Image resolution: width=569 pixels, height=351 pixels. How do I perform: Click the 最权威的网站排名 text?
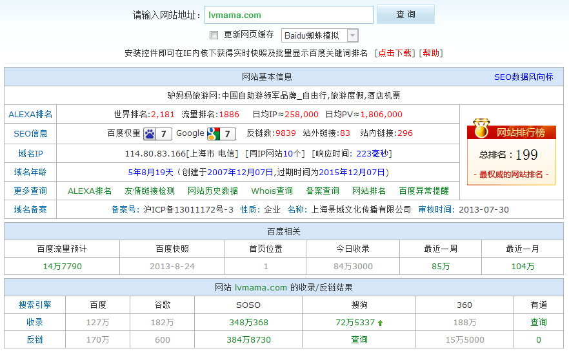tap(512, 175)
